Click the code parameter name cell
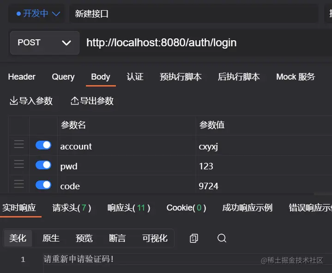The image size is (332, 273). click(x=127, y=184)
